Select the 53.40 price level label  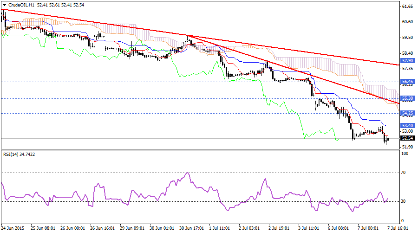[407, 126]
